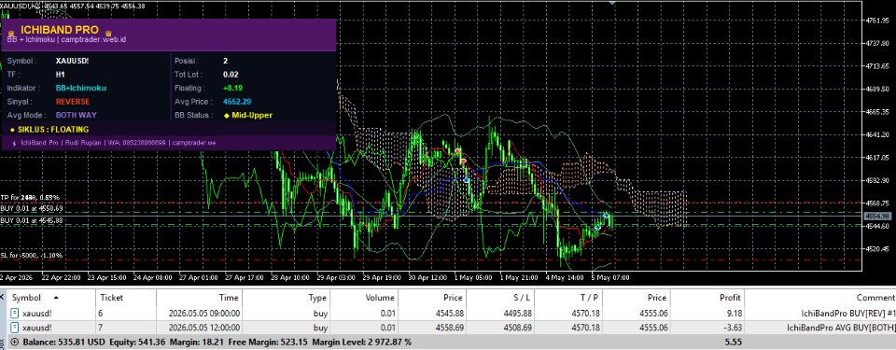Click the order icon for ticket 7
The width and height of the screenshot is (896, 350).
coord(15,328)
